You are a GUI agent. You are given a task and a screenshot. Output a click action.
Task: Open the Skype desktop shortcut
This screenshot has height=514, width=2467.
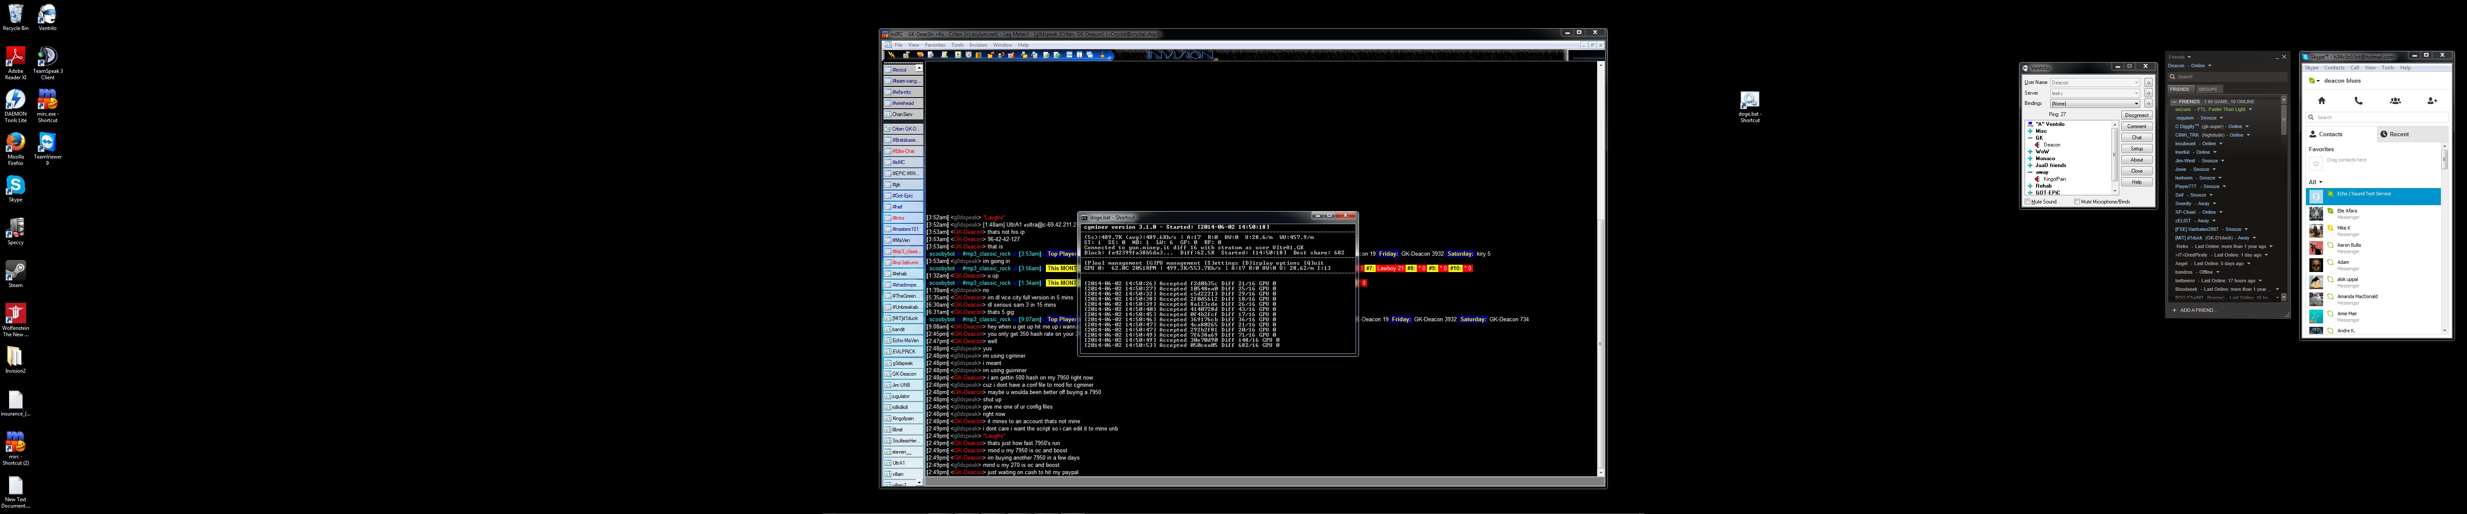[x=15, y=188]
